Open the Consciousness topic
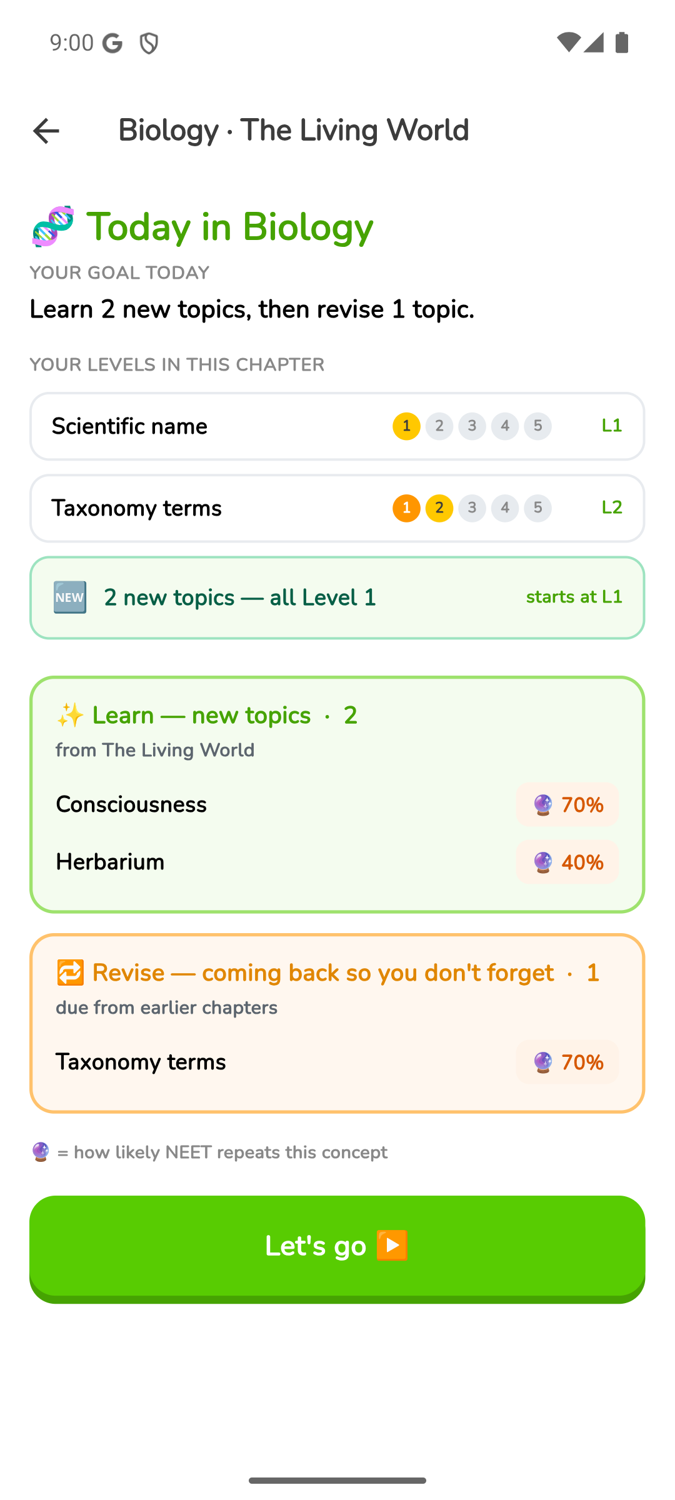Screen dimensions: 675x1500 (x=337, y=805)
